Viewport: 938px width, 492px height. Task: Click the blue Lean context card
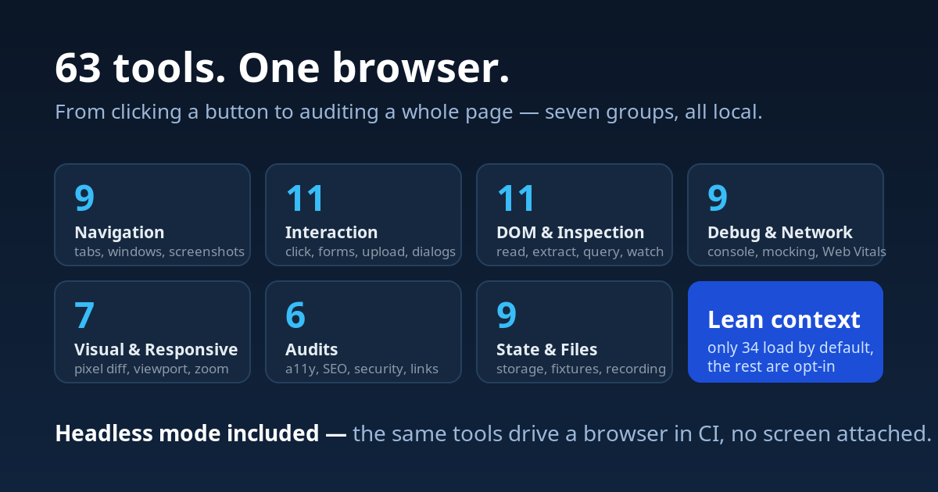(786, 332)
